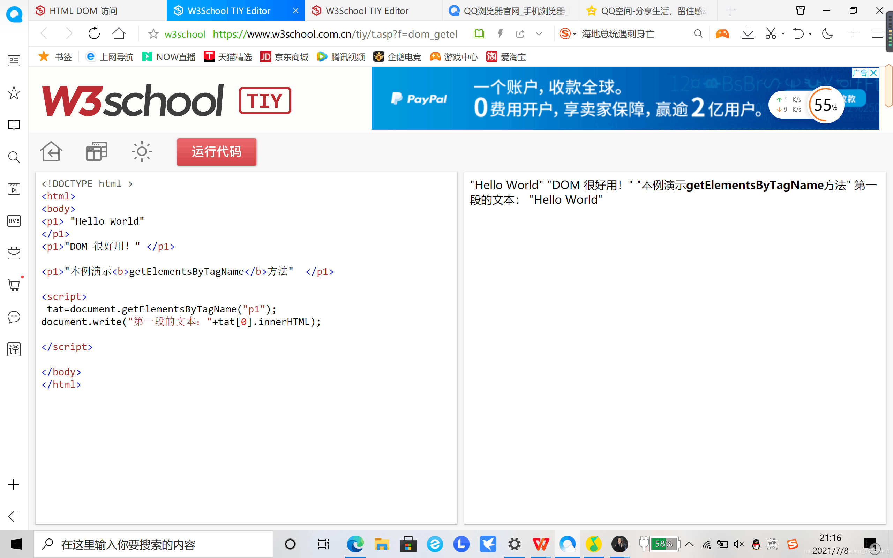The image size is (893, 558).
Task: Go back to the previous page
Action: (x=44, y=33)
